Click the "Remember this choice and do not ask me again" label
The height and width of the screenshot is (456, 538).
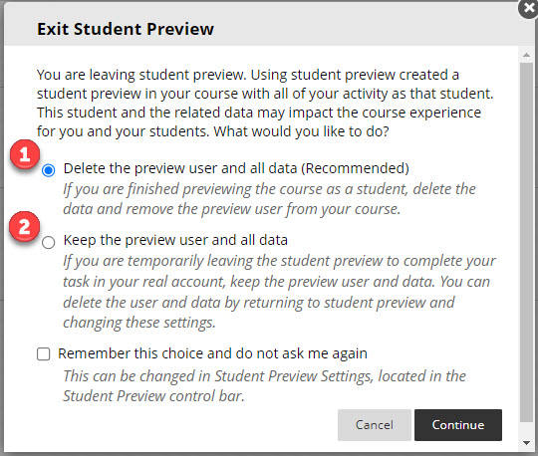click(212, 353)
